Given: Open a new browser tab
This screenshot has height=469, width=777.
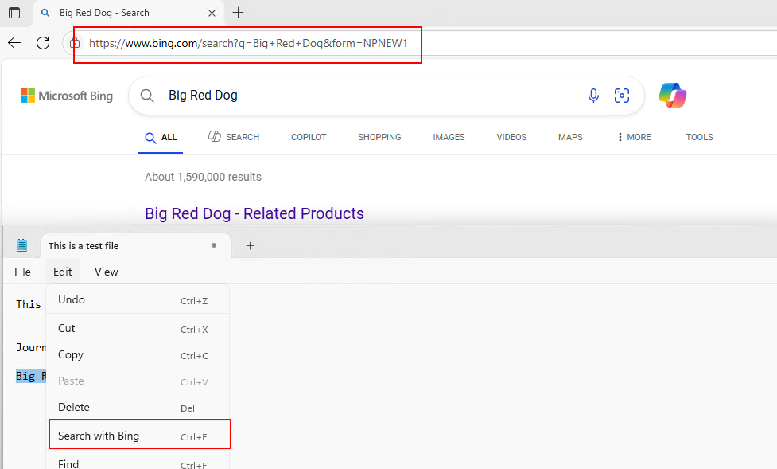Looking at the screenshot, I should coord(239,13).
